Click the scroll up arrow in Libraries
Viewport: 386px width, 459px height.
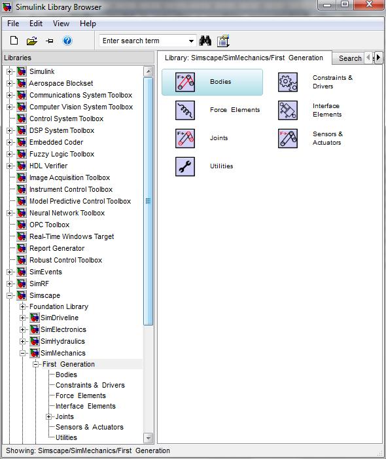click(x=149, y=71)
